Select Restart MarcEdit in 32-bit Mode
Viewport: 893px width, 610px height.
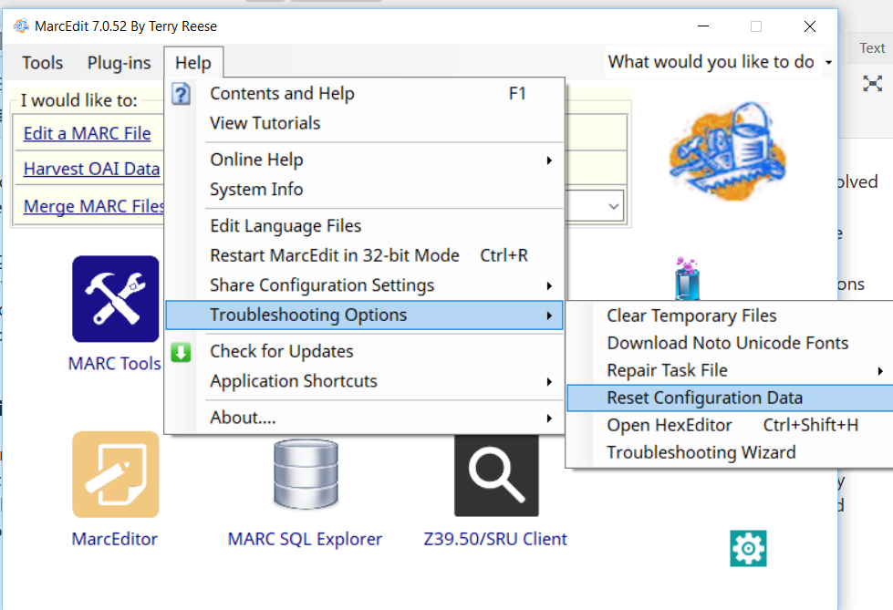(x=365, y=255)
